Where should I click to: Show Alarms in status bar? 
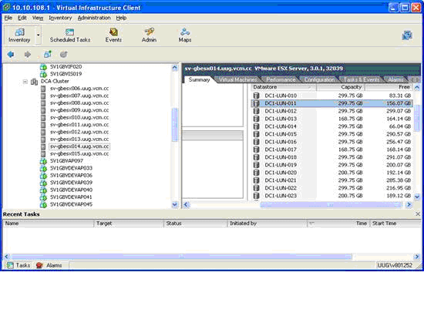(x=49, y=265)
